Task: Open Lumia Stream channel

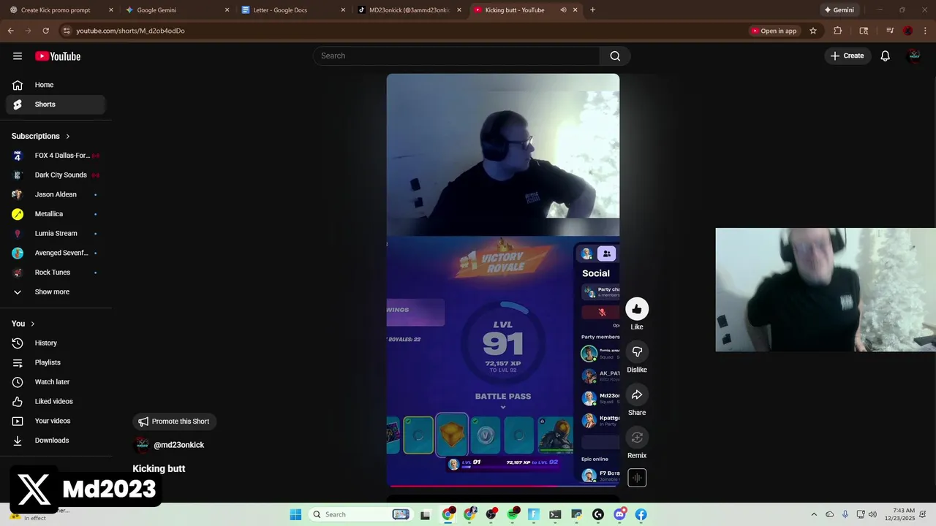Action: (55, 233)
